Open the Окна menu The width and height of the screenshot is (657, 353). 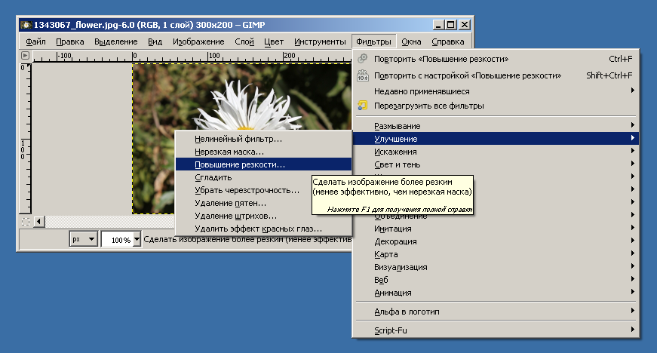pos(411,41)
